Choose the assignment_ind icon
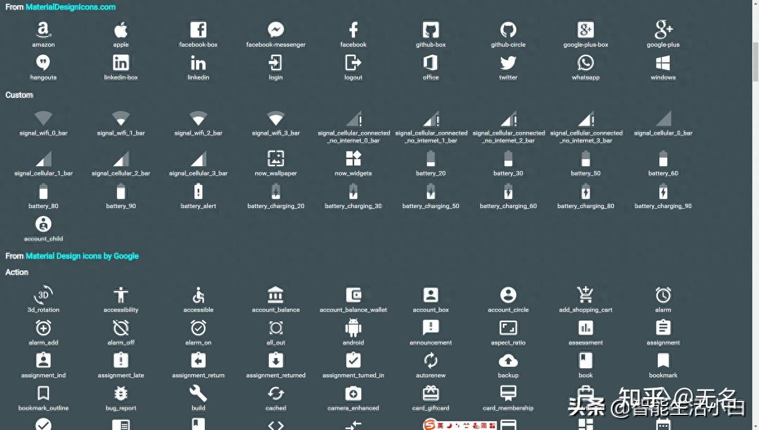 (43, 360)
